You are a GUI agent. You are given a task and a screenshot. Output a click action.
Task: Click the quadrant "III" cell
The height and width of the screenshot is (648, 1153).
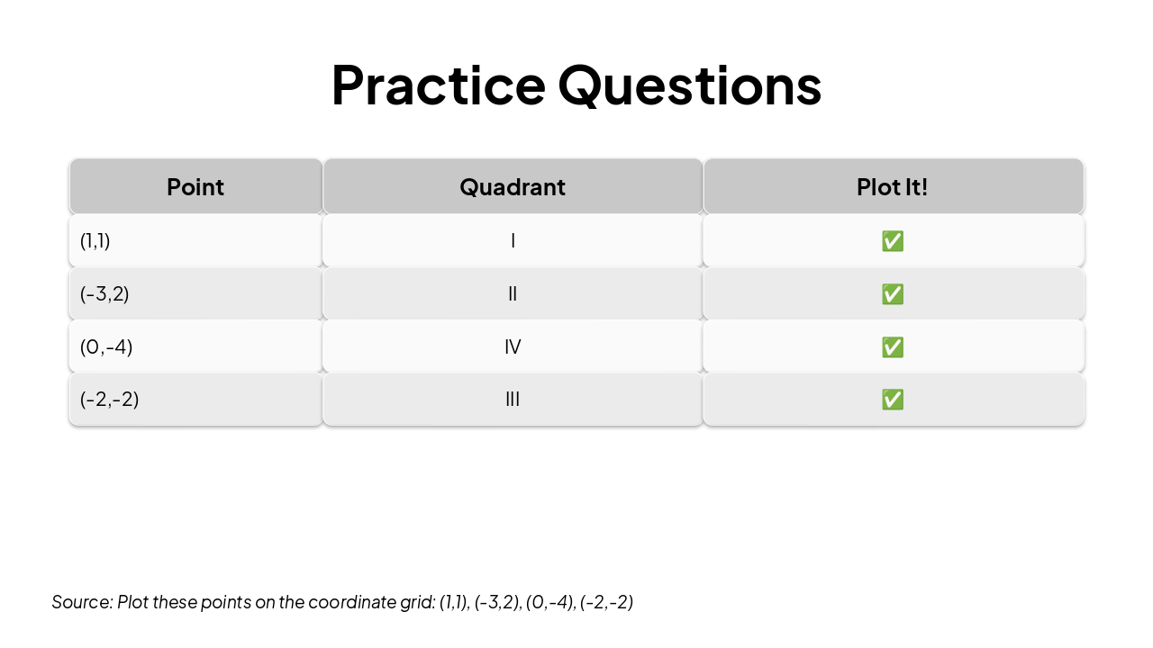point(513,399)
